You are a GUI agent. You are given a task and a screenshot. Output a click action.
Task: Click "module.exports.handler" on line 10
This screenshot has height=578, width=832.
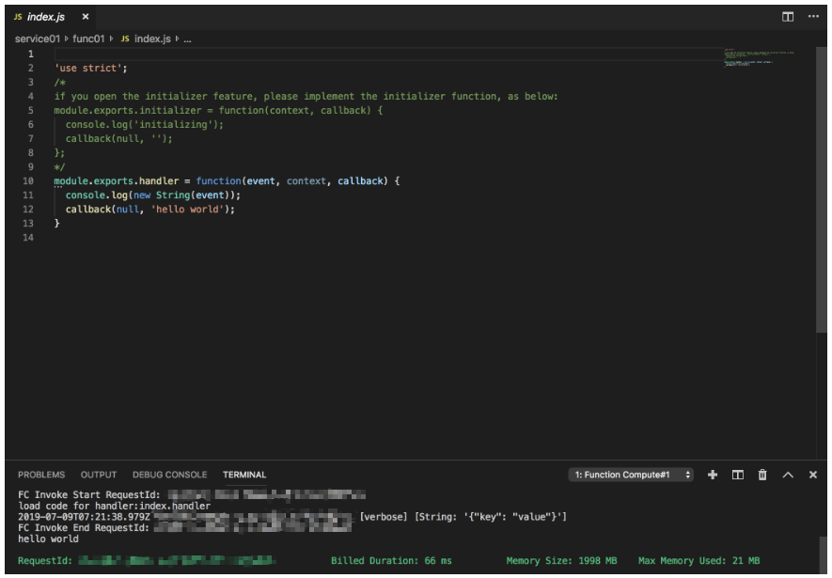click(117, 180)
